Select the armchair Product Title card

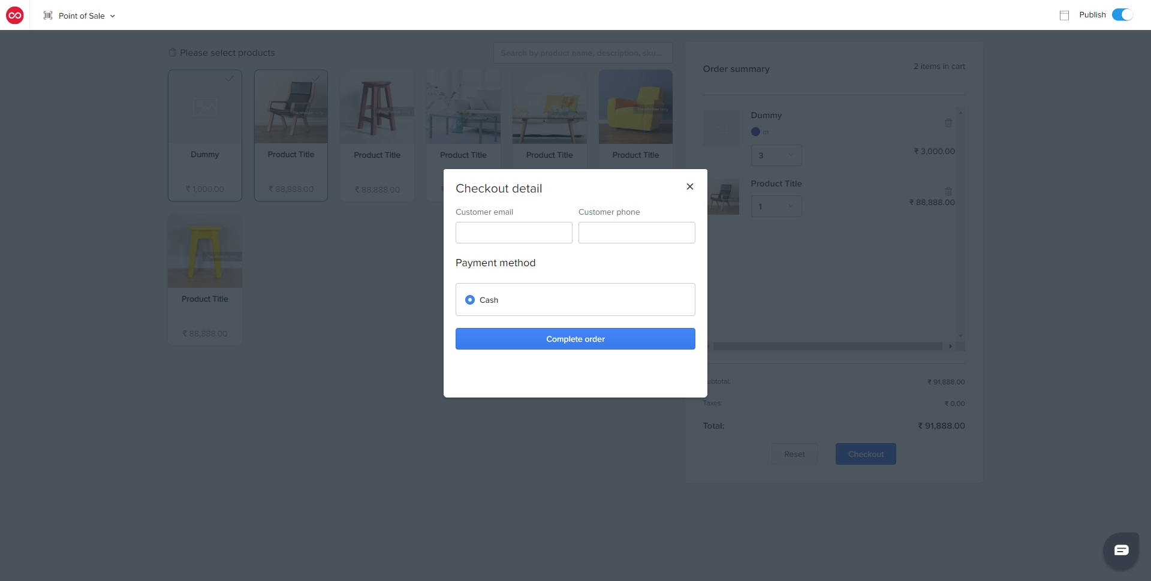click(x=291, y=135)
